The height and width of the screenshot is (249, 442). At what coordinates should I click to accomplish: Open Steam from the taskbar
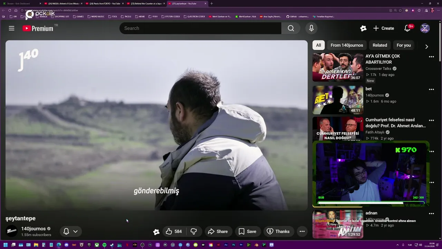coord(112,245)
